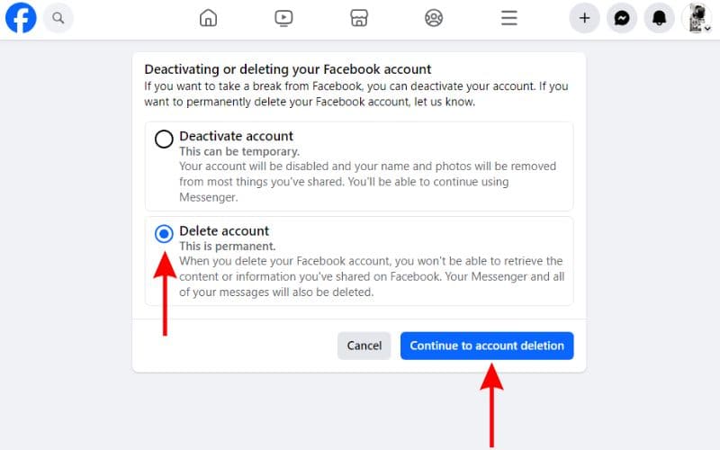Click the "This can be temporary." text
The height and width of the screenshot is (450, 720).
coord(239,151)
